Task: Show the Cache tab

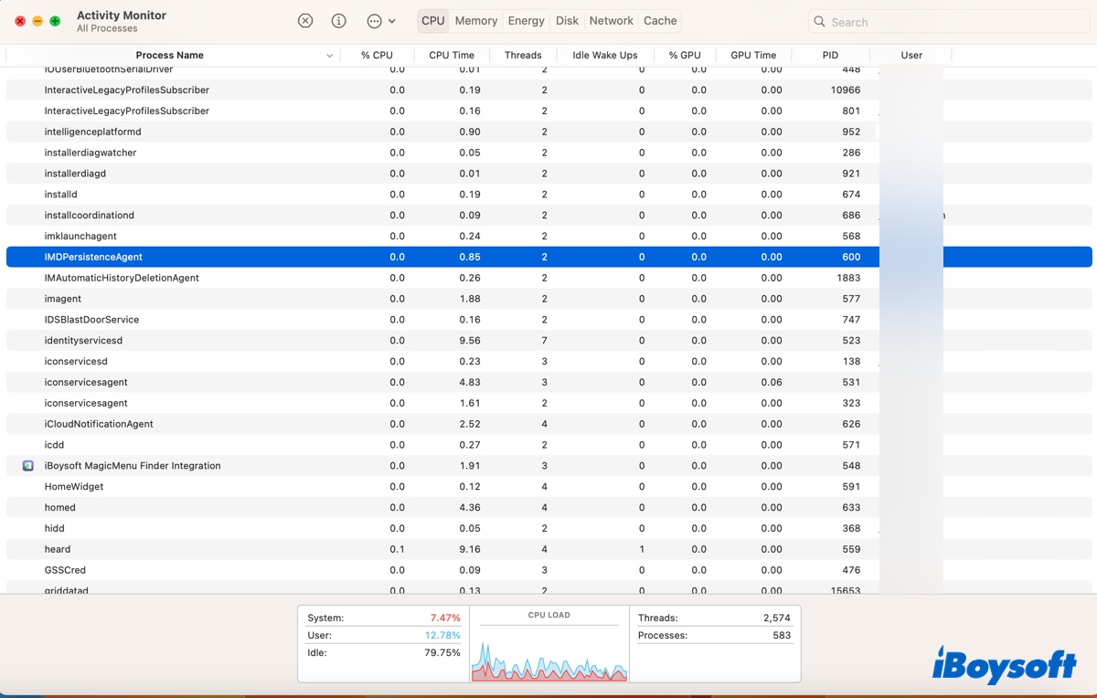Action: 660,21
